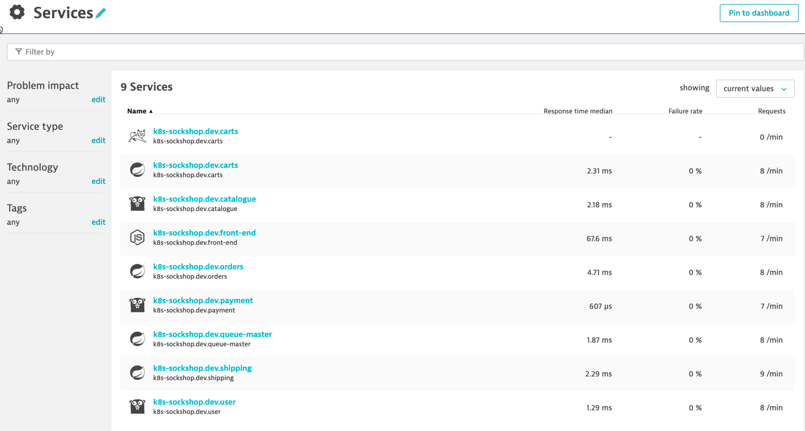Click the 1.29 ms response time value
805x431 pixels.
click(x=599, y=408)
